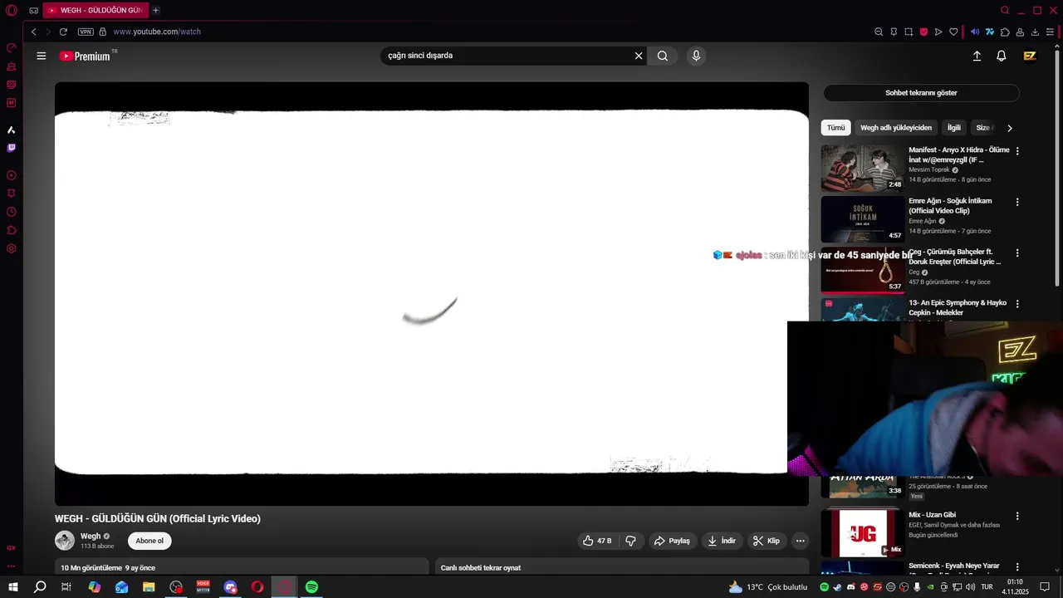Open Spotify from the taskbar
Image resolution: width=1063 pixels, height=598 pixels.
(x=311, y=587)
